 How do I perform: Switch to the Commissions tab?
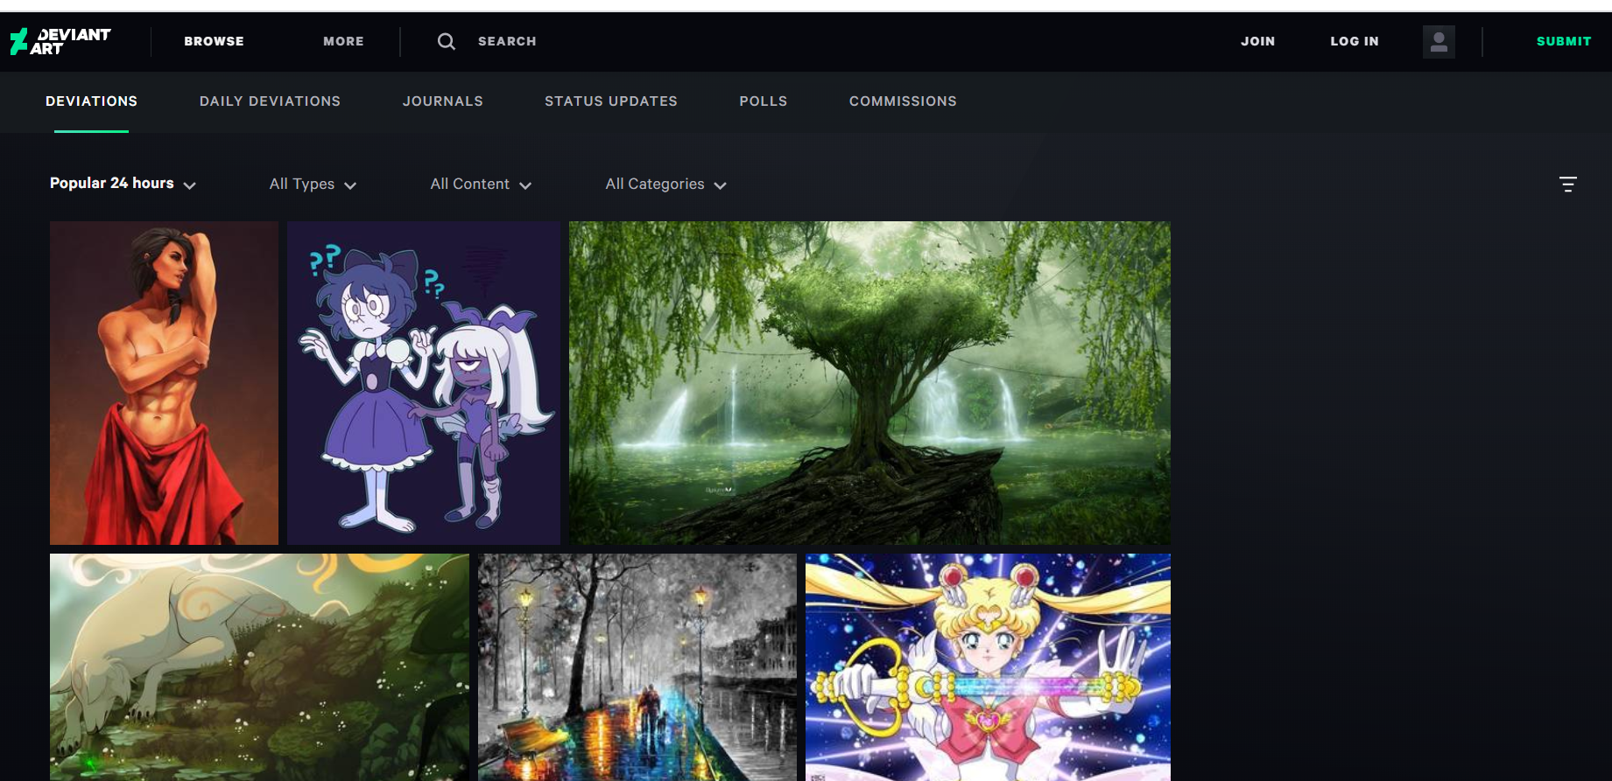(x=902, y=101)
